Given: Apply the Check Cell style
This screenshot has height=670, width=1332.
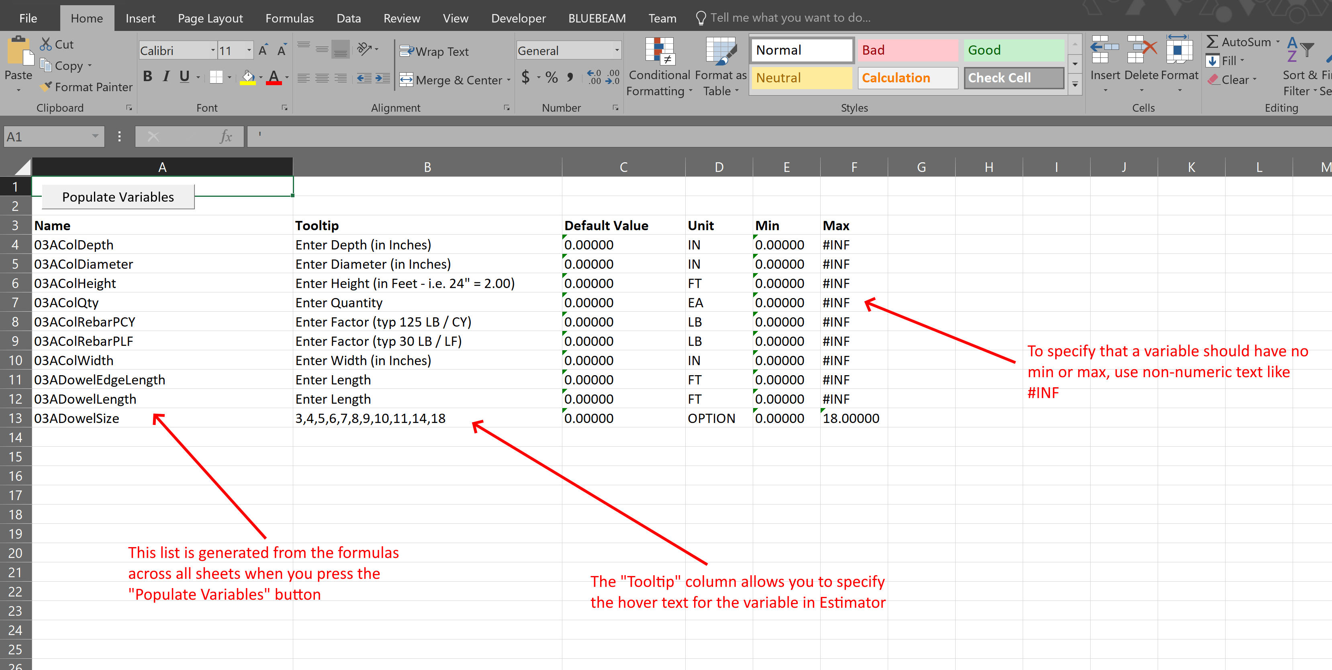Looking at the screenshot, I should pyautogui.click(x=1013, y=78).
